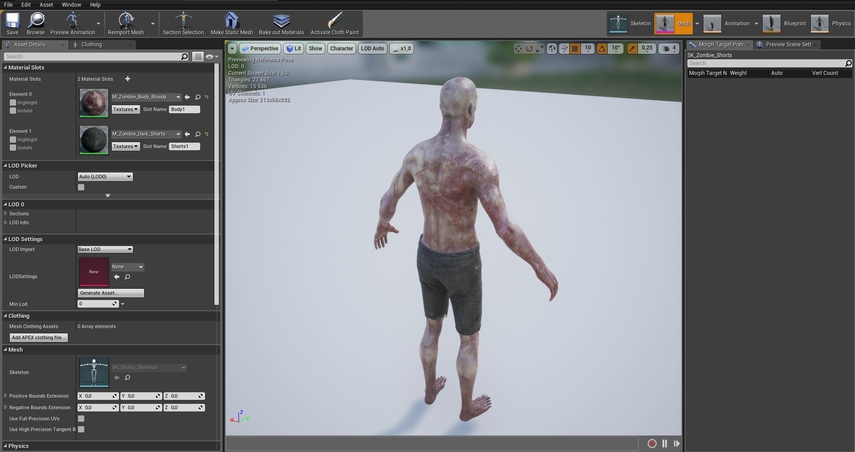
Task: Open the LOD Auto dropdown
Action: point(372,48)
